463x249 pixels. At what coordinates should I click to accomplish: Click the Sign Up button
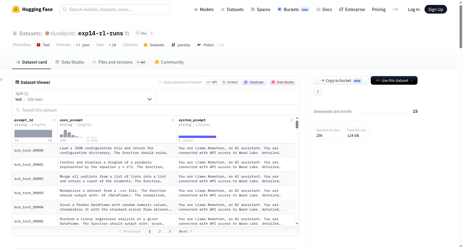(436, 9)
